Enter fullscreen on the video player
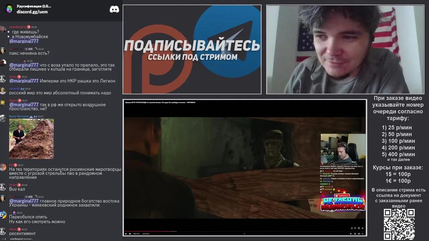Screen dimensions: 429x241 click(363, 234)
